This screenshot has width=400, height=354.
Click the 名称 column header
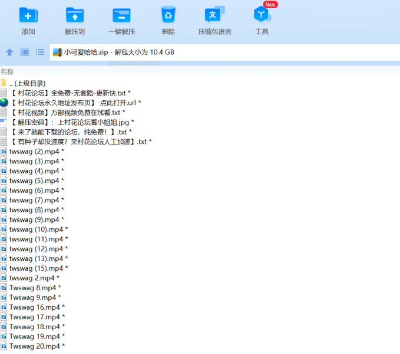point(7,71)
